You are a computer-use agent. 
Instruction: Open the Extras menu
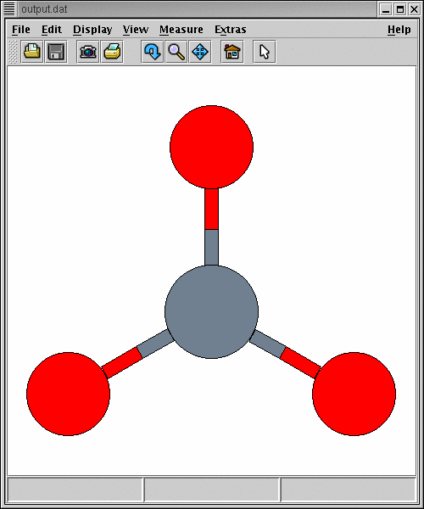point(231,30)
